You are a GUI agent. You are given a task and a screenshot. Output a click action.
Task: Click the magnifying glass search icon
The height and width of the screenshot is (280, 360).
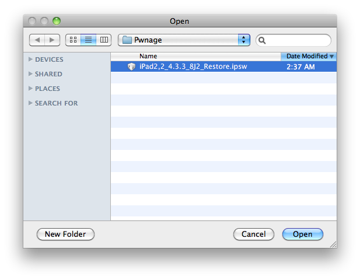[x=262, y=40]
